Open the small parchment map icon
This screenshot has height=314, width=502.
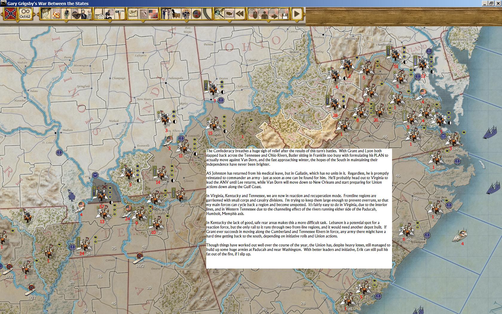point(133,14)
